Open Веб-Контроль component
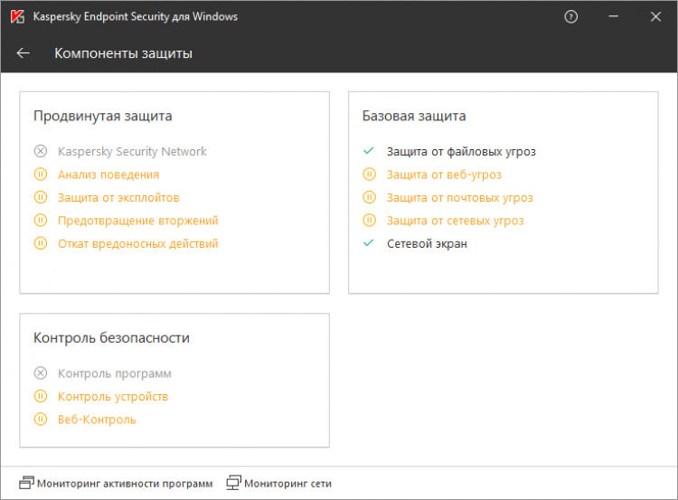The height and width of the screenshot is (500, 678). click(97, 420)
